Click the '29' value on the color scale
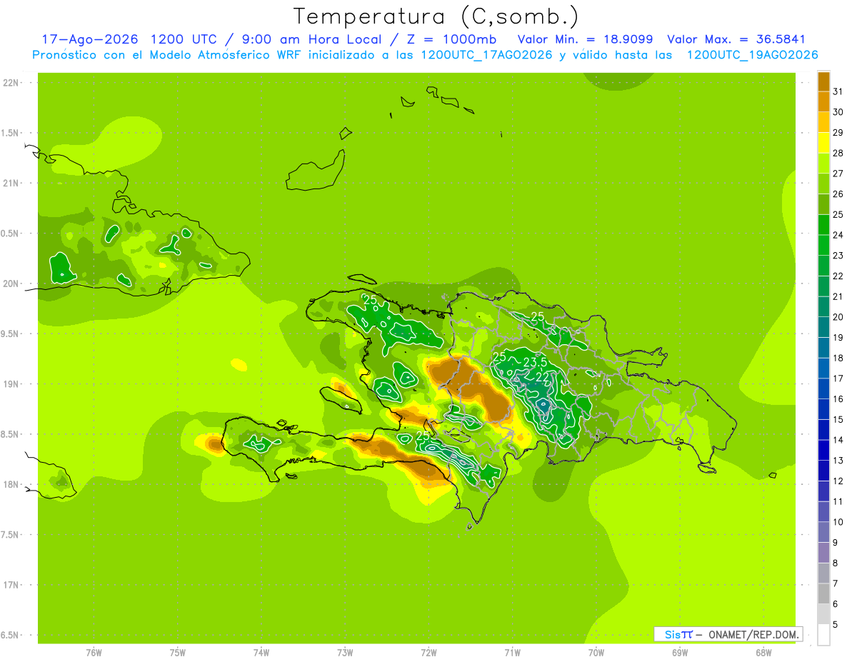The height and width of the screenshot is (662, 857). 838,132
